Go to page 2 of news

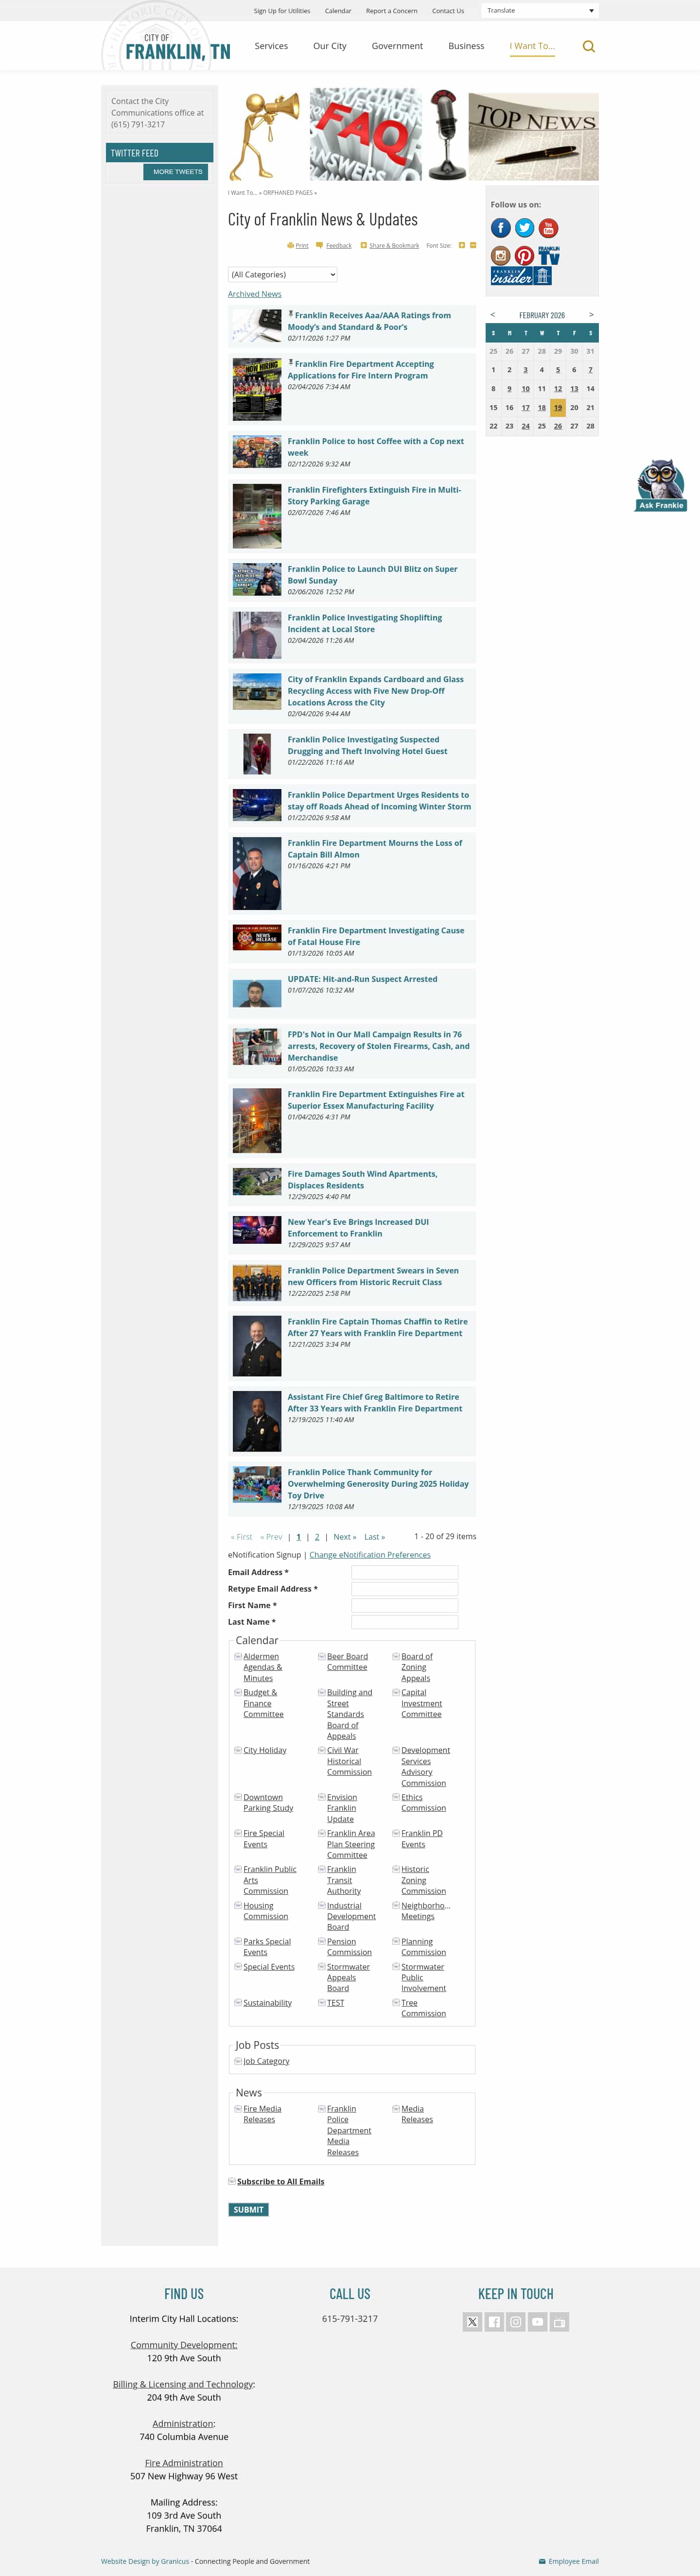coord(317,1537)
